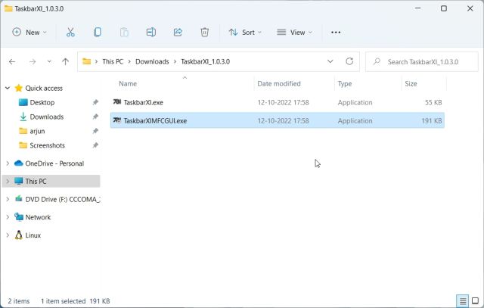Click the Delete trash icon
484x308 pixels.
(205, 33)
